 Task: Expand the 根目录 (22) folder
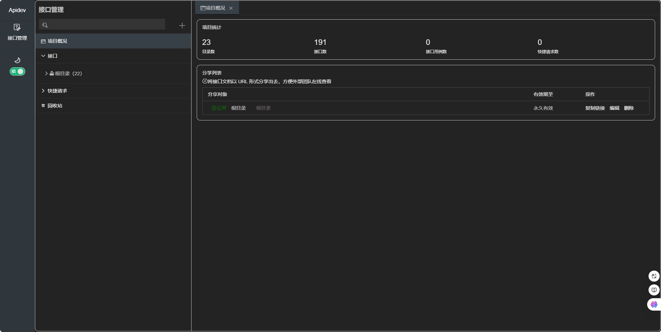coord(46,74)
